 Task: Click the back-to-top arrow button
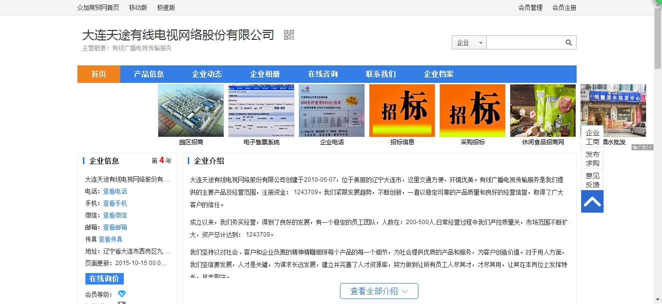click(592, 202)
